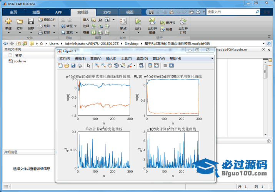Click the Help question mark icon

point(198,12)
